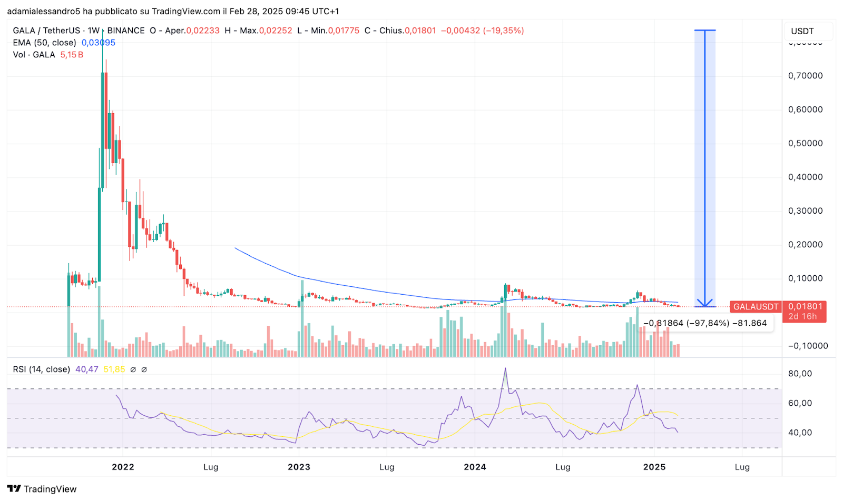Click the Lug label between 2023 and 2024

pos(387,467)
